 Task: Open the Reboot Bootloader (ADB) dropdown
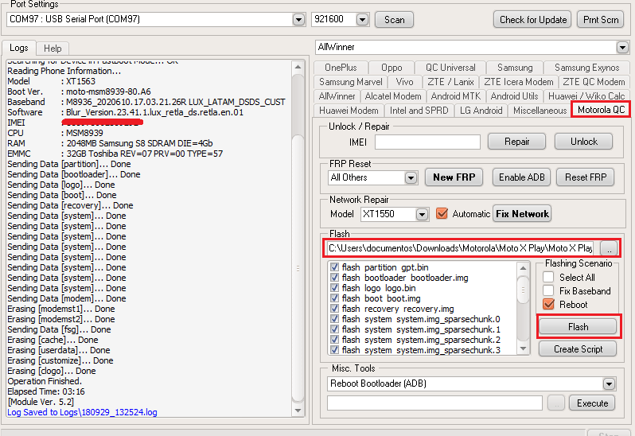tap(609, 383)
